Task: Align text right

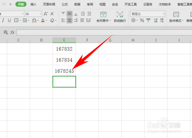Action: point(76,20)
